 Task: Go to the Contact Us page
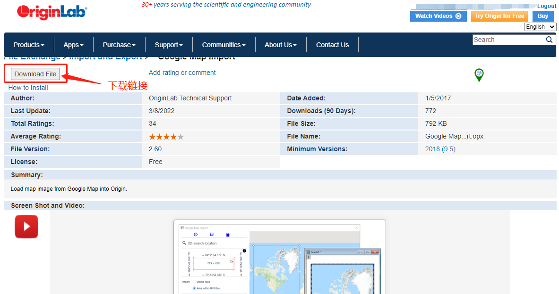pyautogui.click(x=332, y=45)
